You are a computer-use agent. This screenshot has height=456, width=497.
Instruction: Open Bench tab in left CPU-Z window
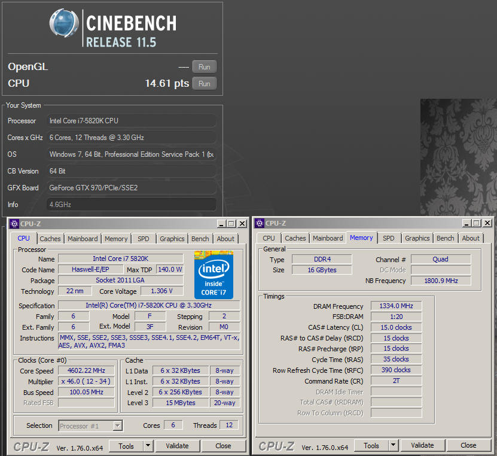point(200,239)
